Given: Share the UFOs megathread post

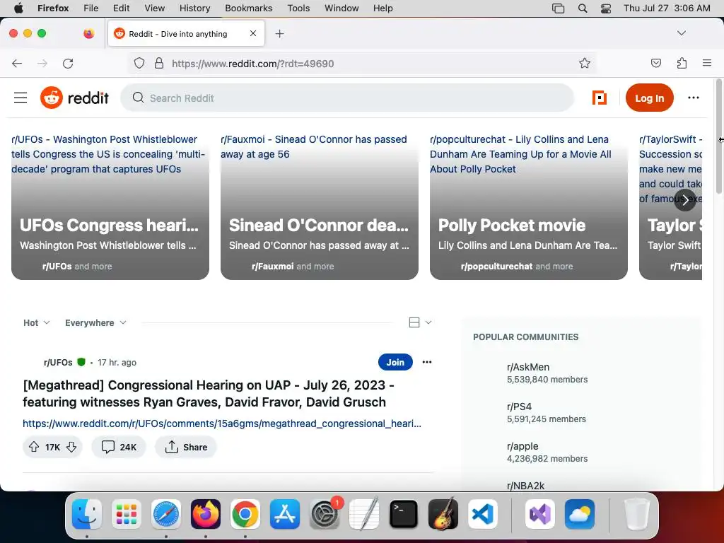Looking at the screenshot, I should [x=186, y=447].
